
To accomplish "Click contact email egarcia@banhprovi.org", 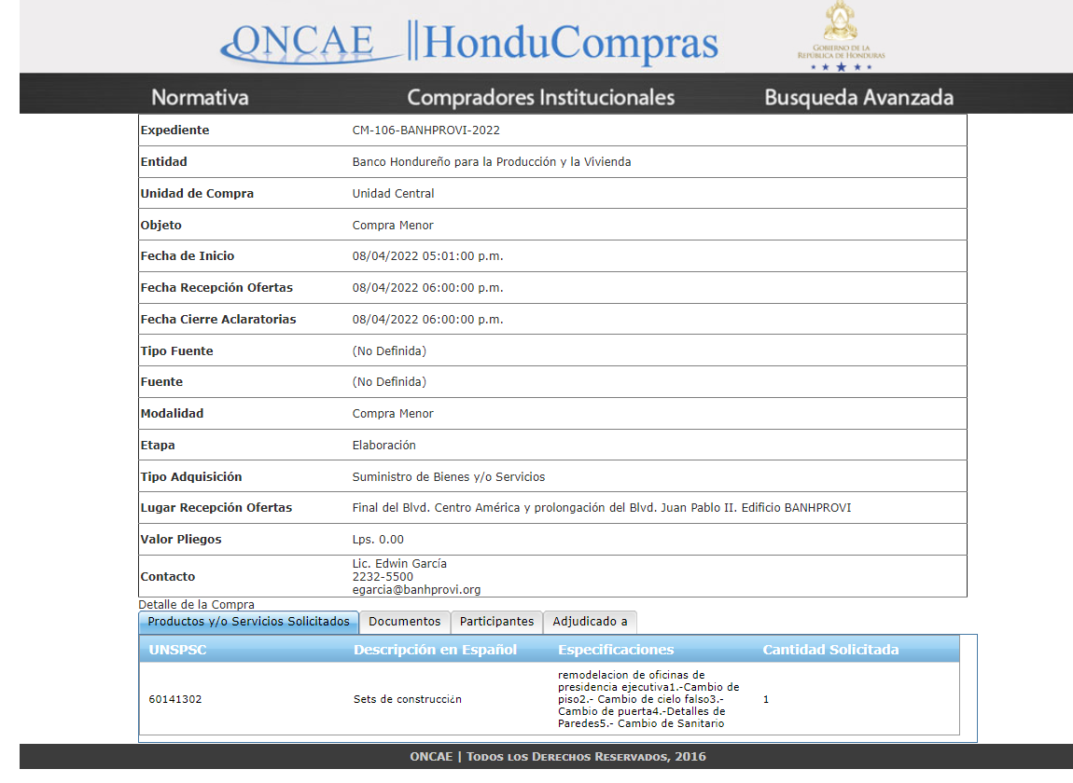I will (x=416, y=590).
